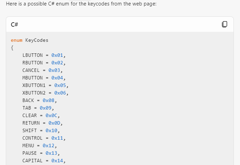Image resolution: width=240 pixels, height=165 pixels.
Task: Click the 0x11 value for CONTROL
Action: [57, 138]
